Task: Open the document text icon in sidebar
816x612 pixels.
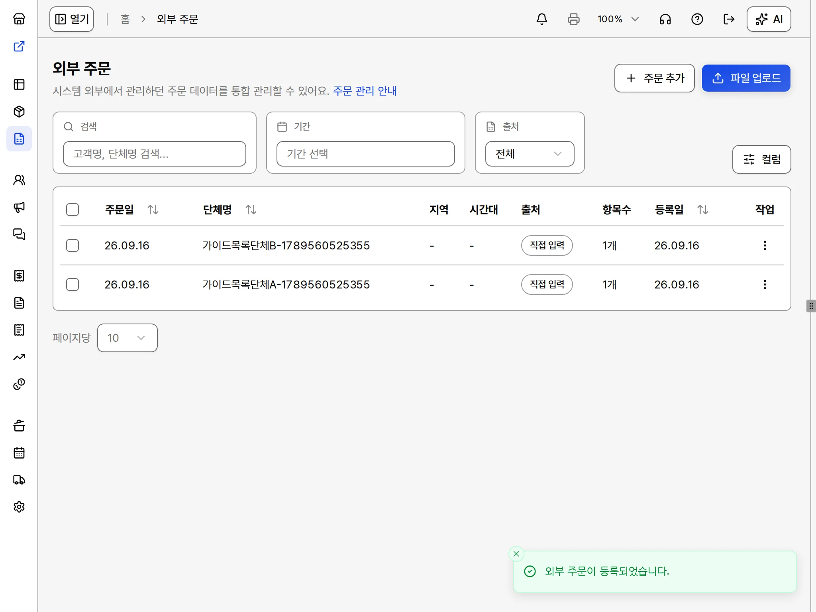Action: [x=19, y=303]
